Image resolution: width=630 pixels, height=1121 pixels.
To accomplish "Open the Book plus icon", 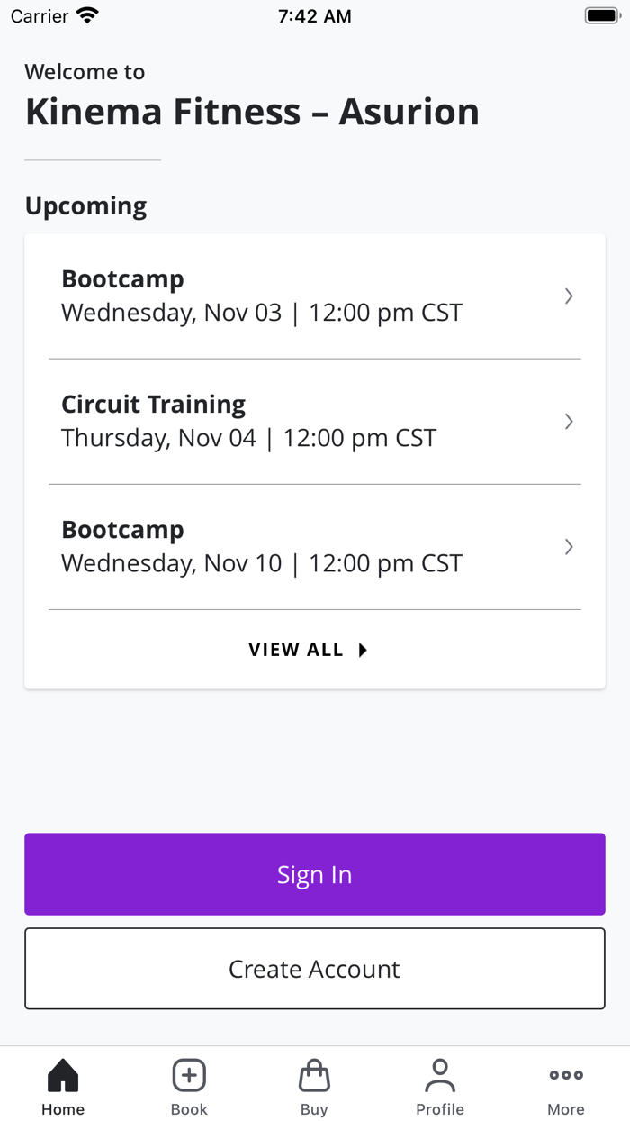I will point(189,1075).
